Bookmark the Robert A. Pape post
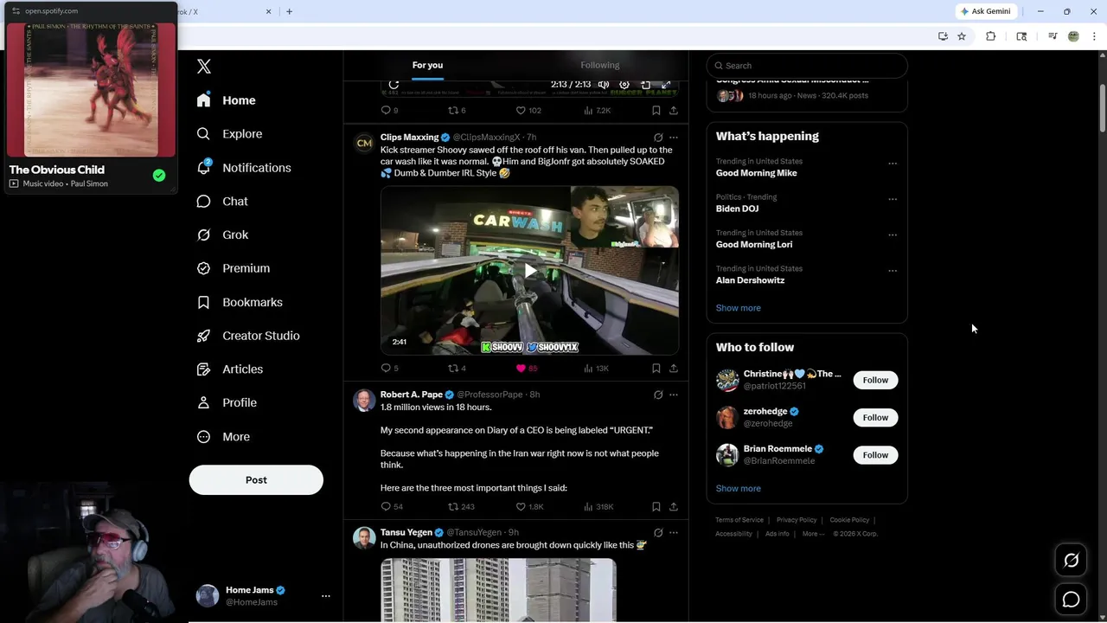 click(656, 506)
